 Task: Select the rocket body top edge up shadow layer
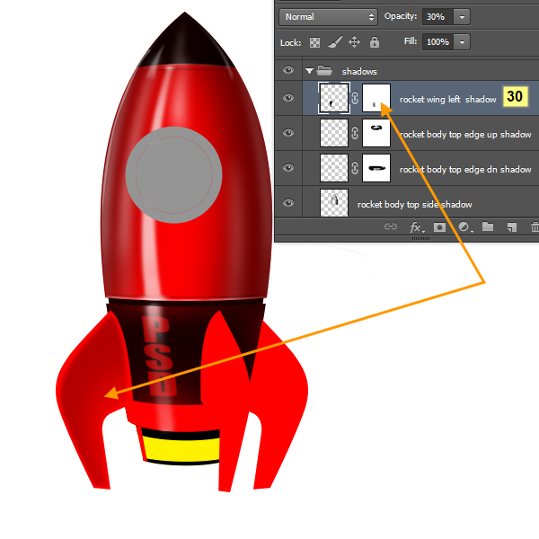pos(465,135)
